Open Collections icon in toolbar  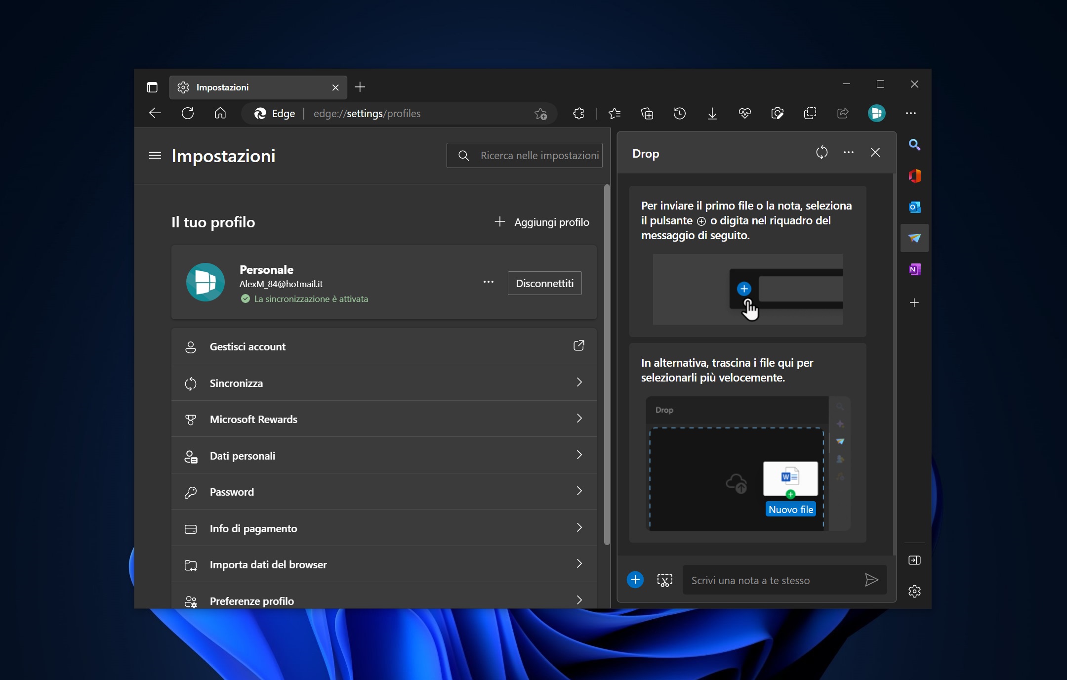coord(647,114)
